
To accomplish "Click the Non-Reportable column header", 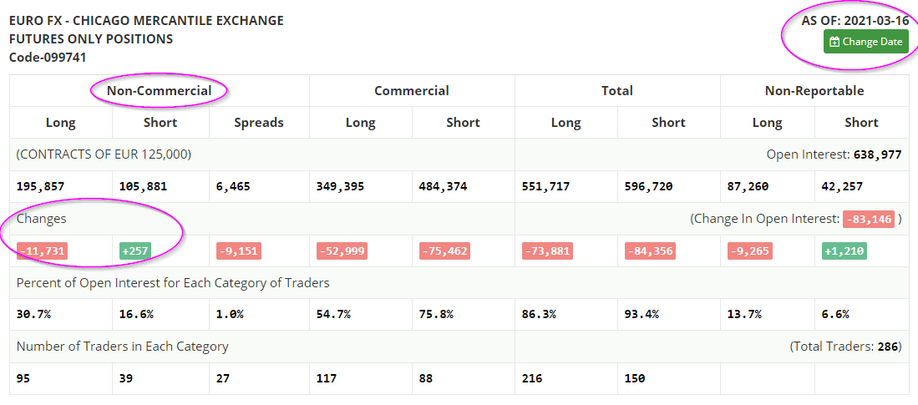I will click(x=814, y=90).
